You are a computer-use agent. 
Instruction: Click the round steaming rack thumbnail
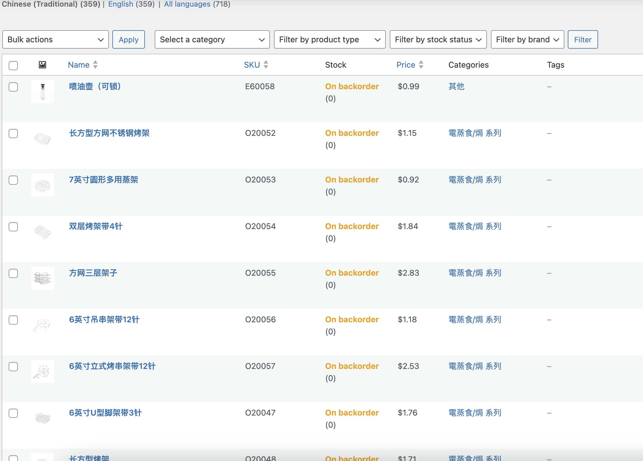(x=43, y=185)
